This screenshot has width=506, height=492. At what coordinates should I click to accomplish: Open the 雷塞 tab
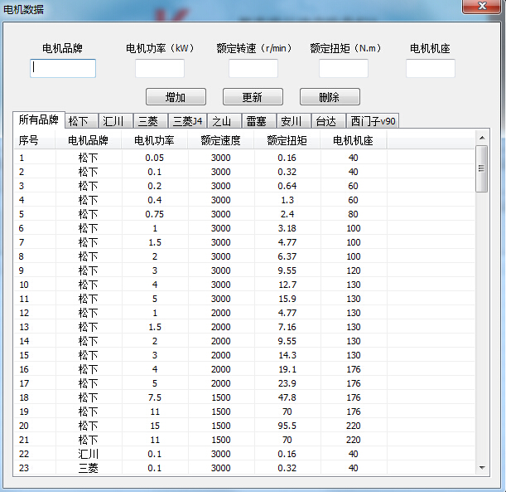point(259,121)
